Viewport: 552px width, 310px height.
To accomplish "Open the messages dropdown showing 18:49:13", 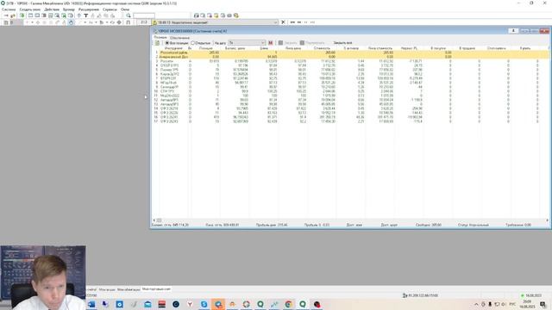I will 215,22.
